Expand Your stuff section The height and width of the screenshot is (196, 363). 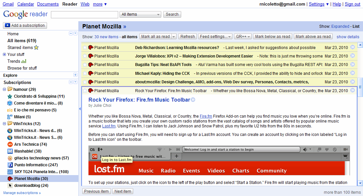click(4, 55)
